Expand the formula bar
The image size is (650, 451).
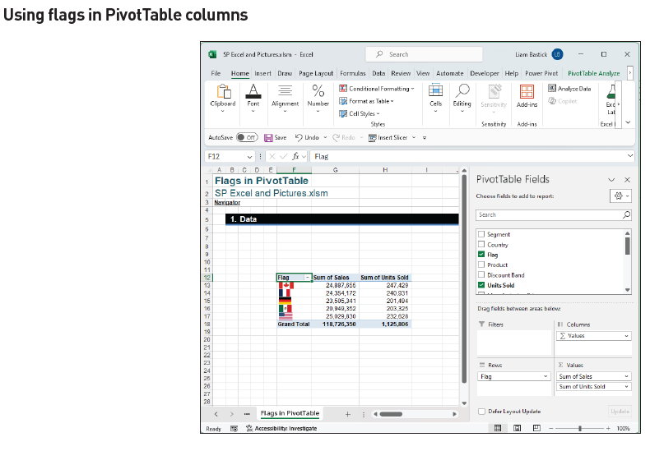[630, 156]
